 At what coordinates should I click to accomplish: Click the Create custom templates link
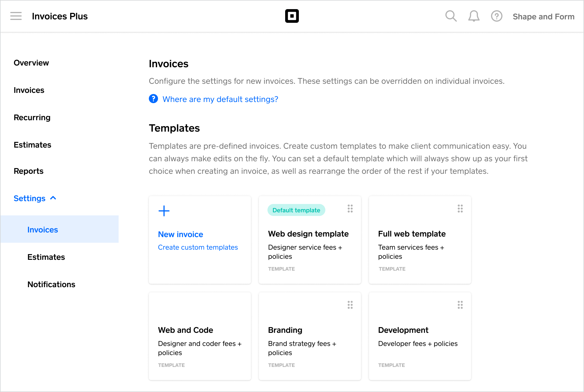coord(198,247)
